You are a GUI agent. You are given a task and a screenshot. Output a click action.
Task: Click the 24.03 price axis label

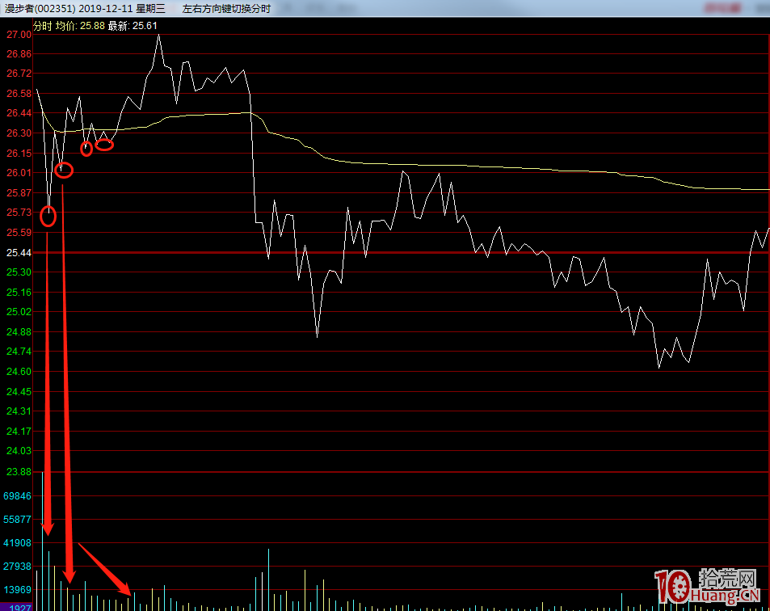(19, 450)
